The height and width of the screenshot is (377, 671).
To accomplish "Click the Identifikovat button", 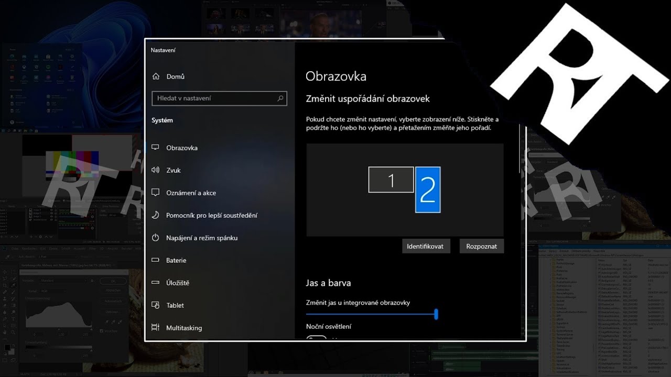I will pos(426,246).
